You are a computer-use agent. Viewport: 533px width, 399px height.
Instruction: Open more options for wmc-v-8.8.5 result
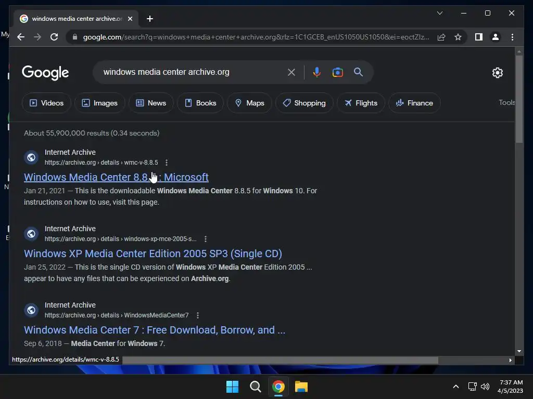coord(167,163)
